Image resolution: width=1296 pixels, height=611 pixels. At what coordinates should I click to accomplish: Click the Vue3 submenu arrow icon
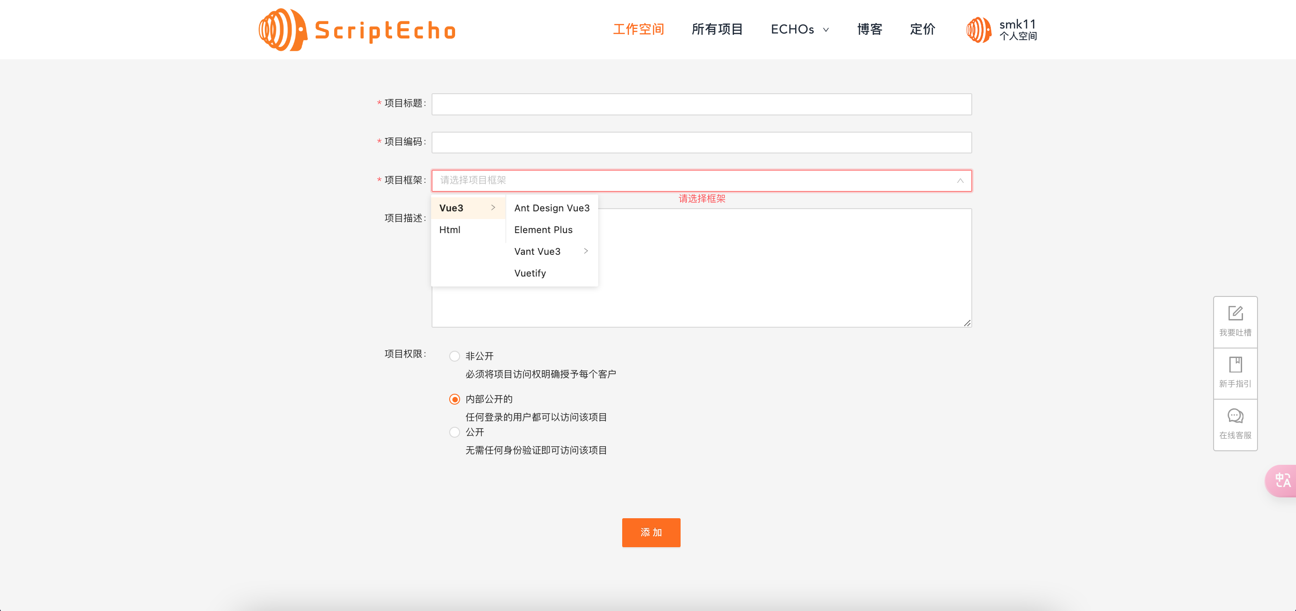tap(493, 208)
